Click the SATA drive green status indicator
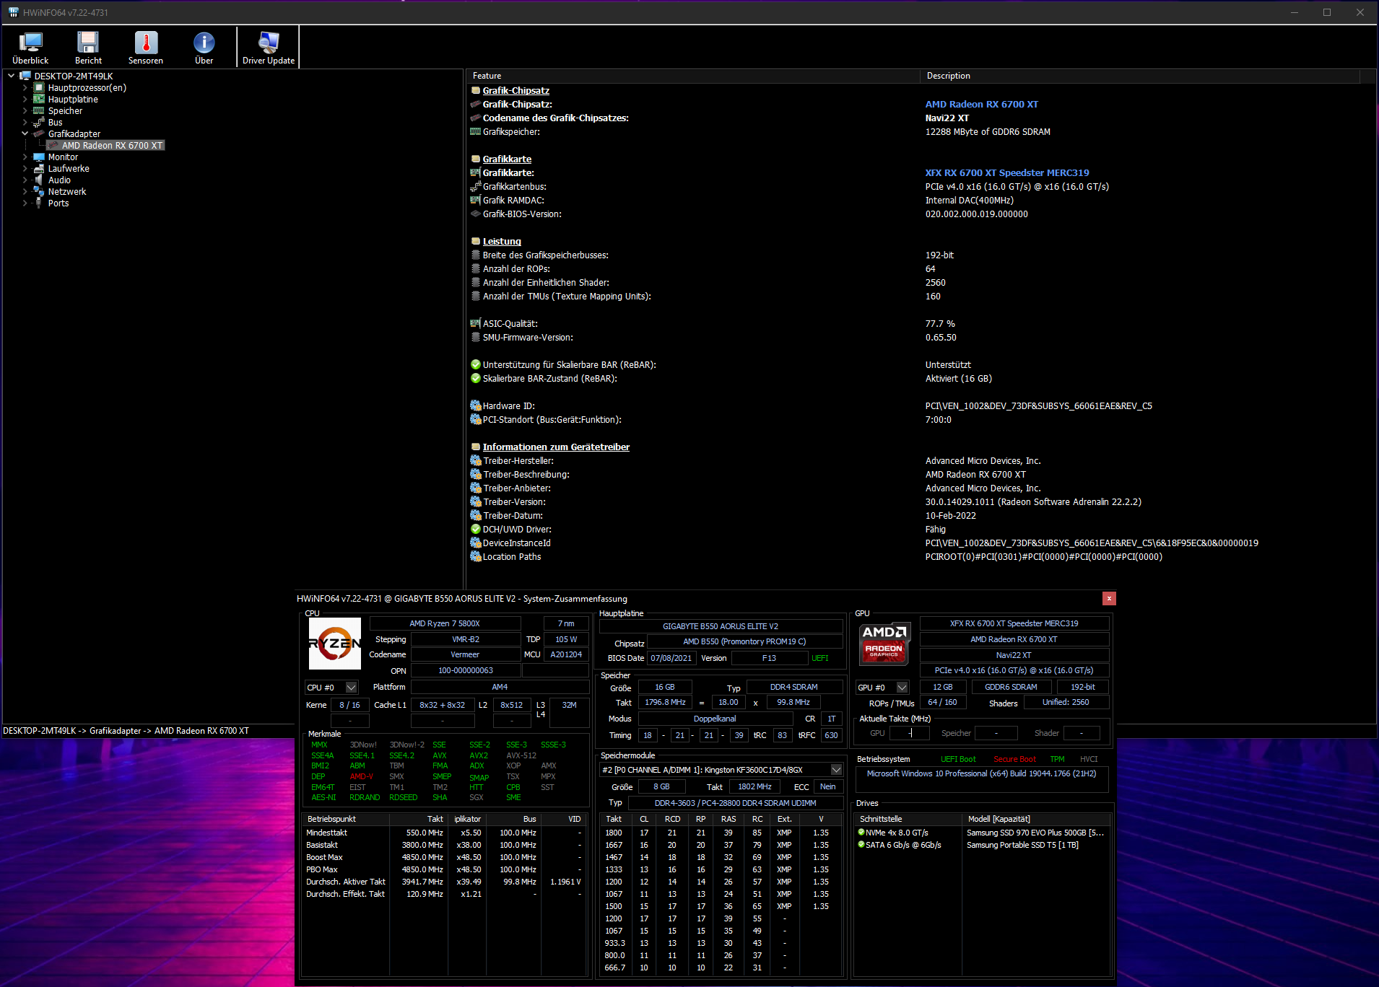The image size is (1379, 987). click(x=861, y=844)
